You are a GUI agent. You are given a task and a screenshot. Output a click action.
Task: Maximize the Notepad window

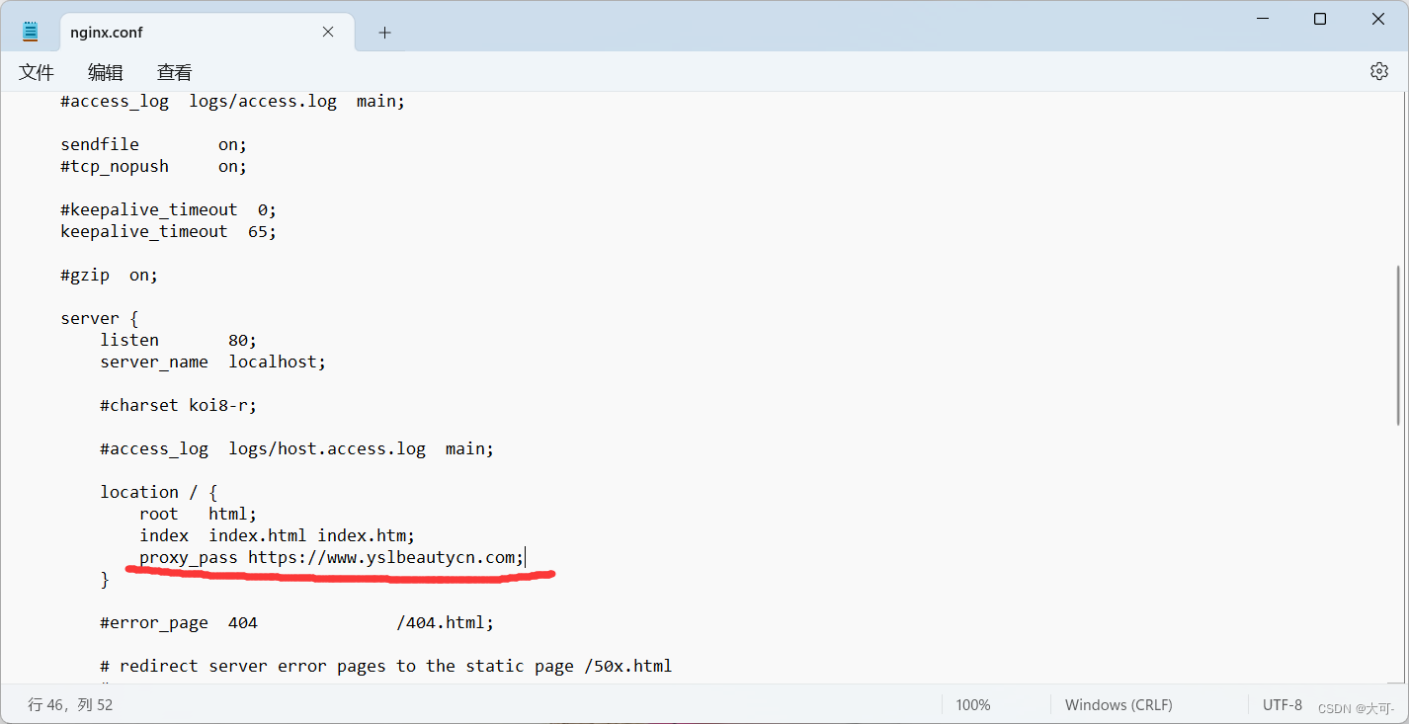(1320, 19)
